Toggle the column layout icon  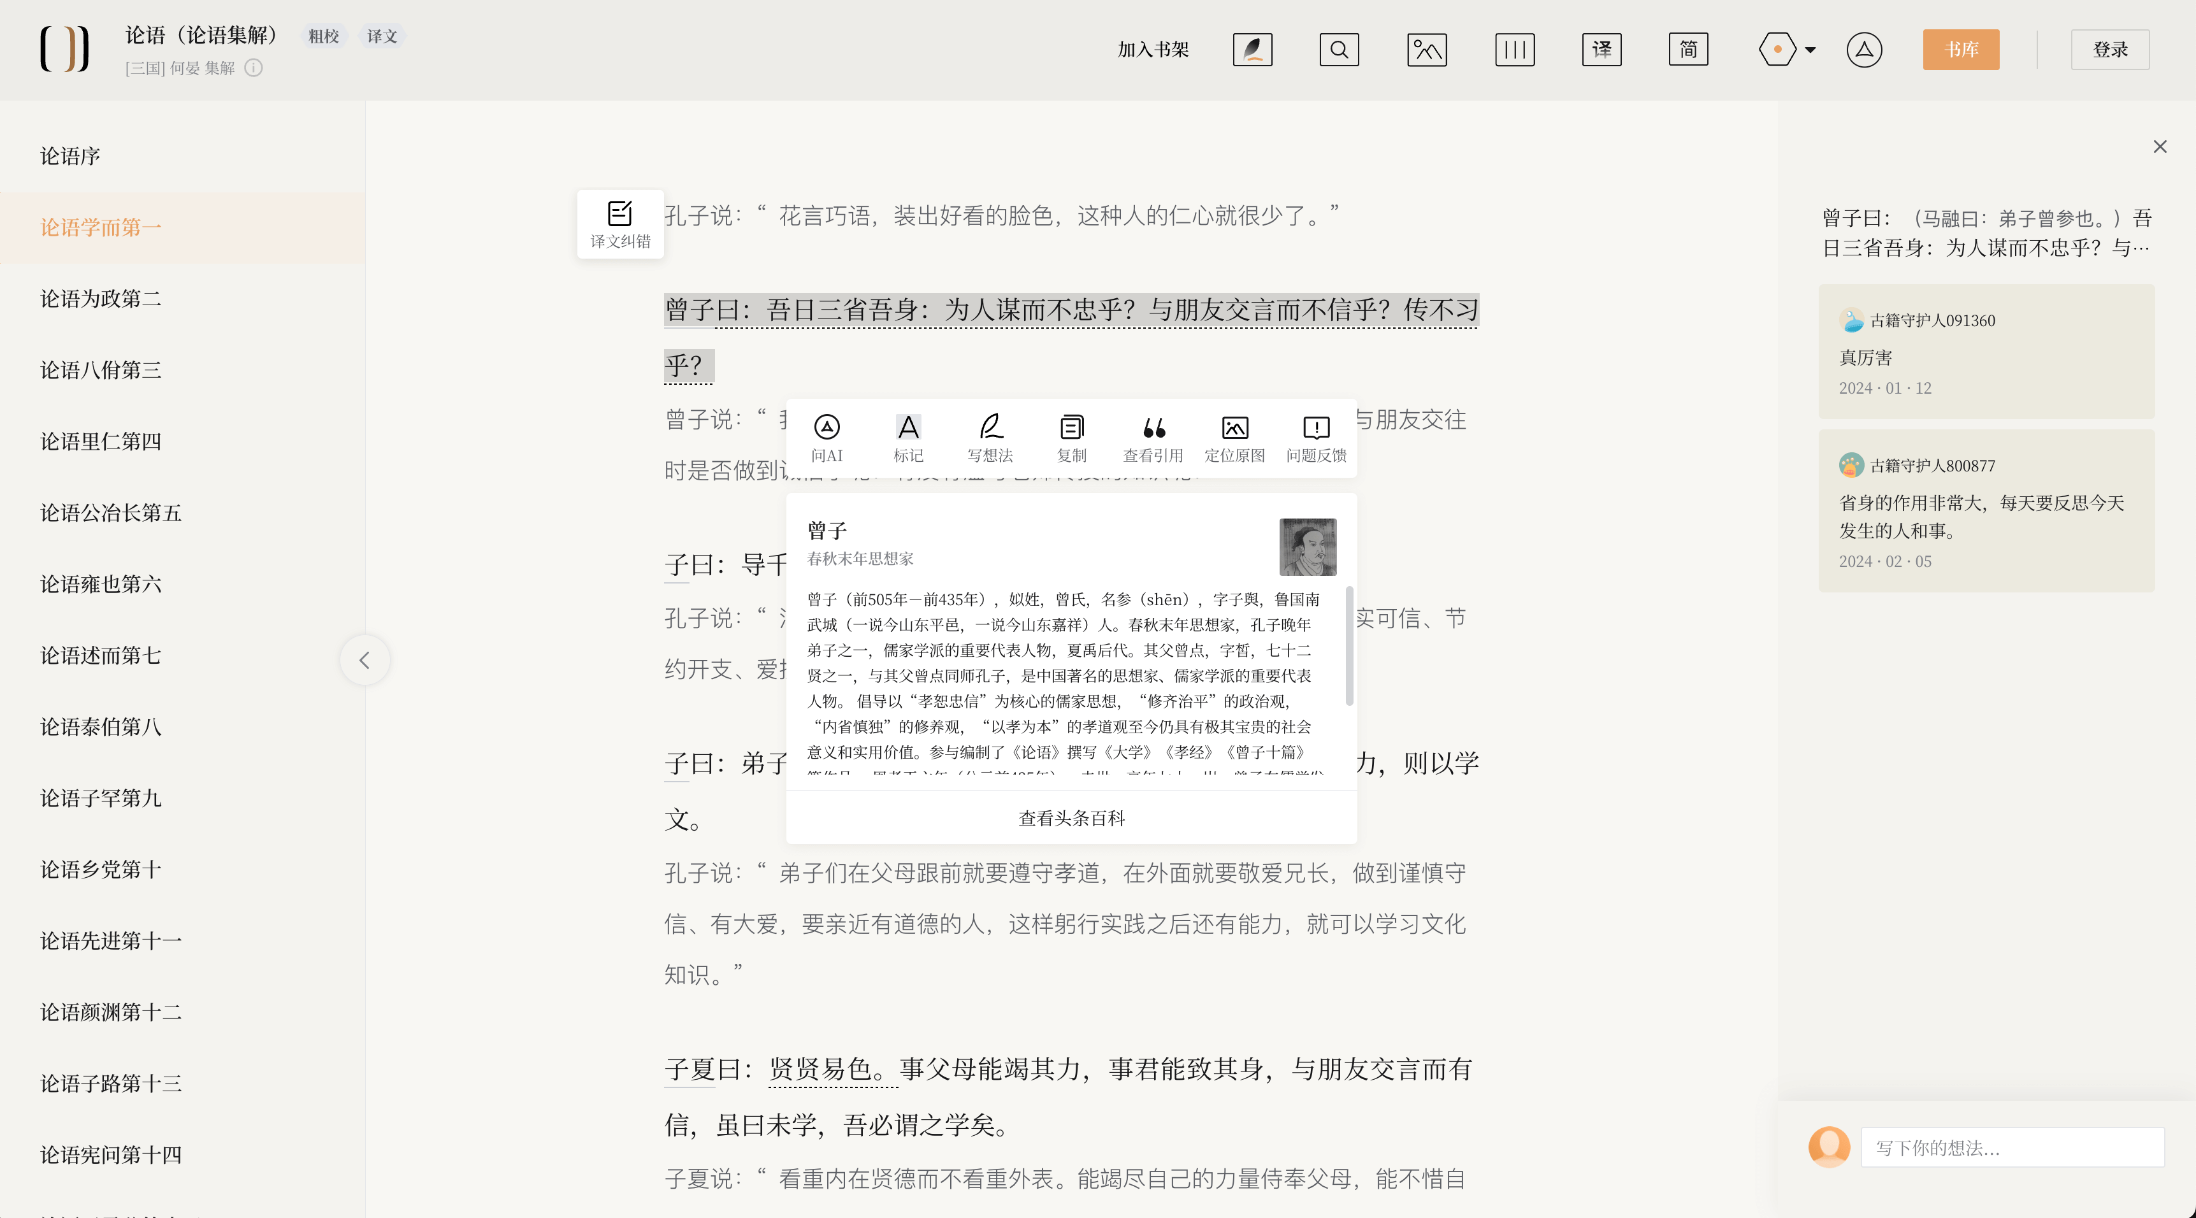(1514, 50)
